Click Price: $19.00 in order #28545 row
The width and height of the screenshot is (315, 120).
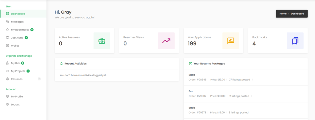click(x=218, y=80)
